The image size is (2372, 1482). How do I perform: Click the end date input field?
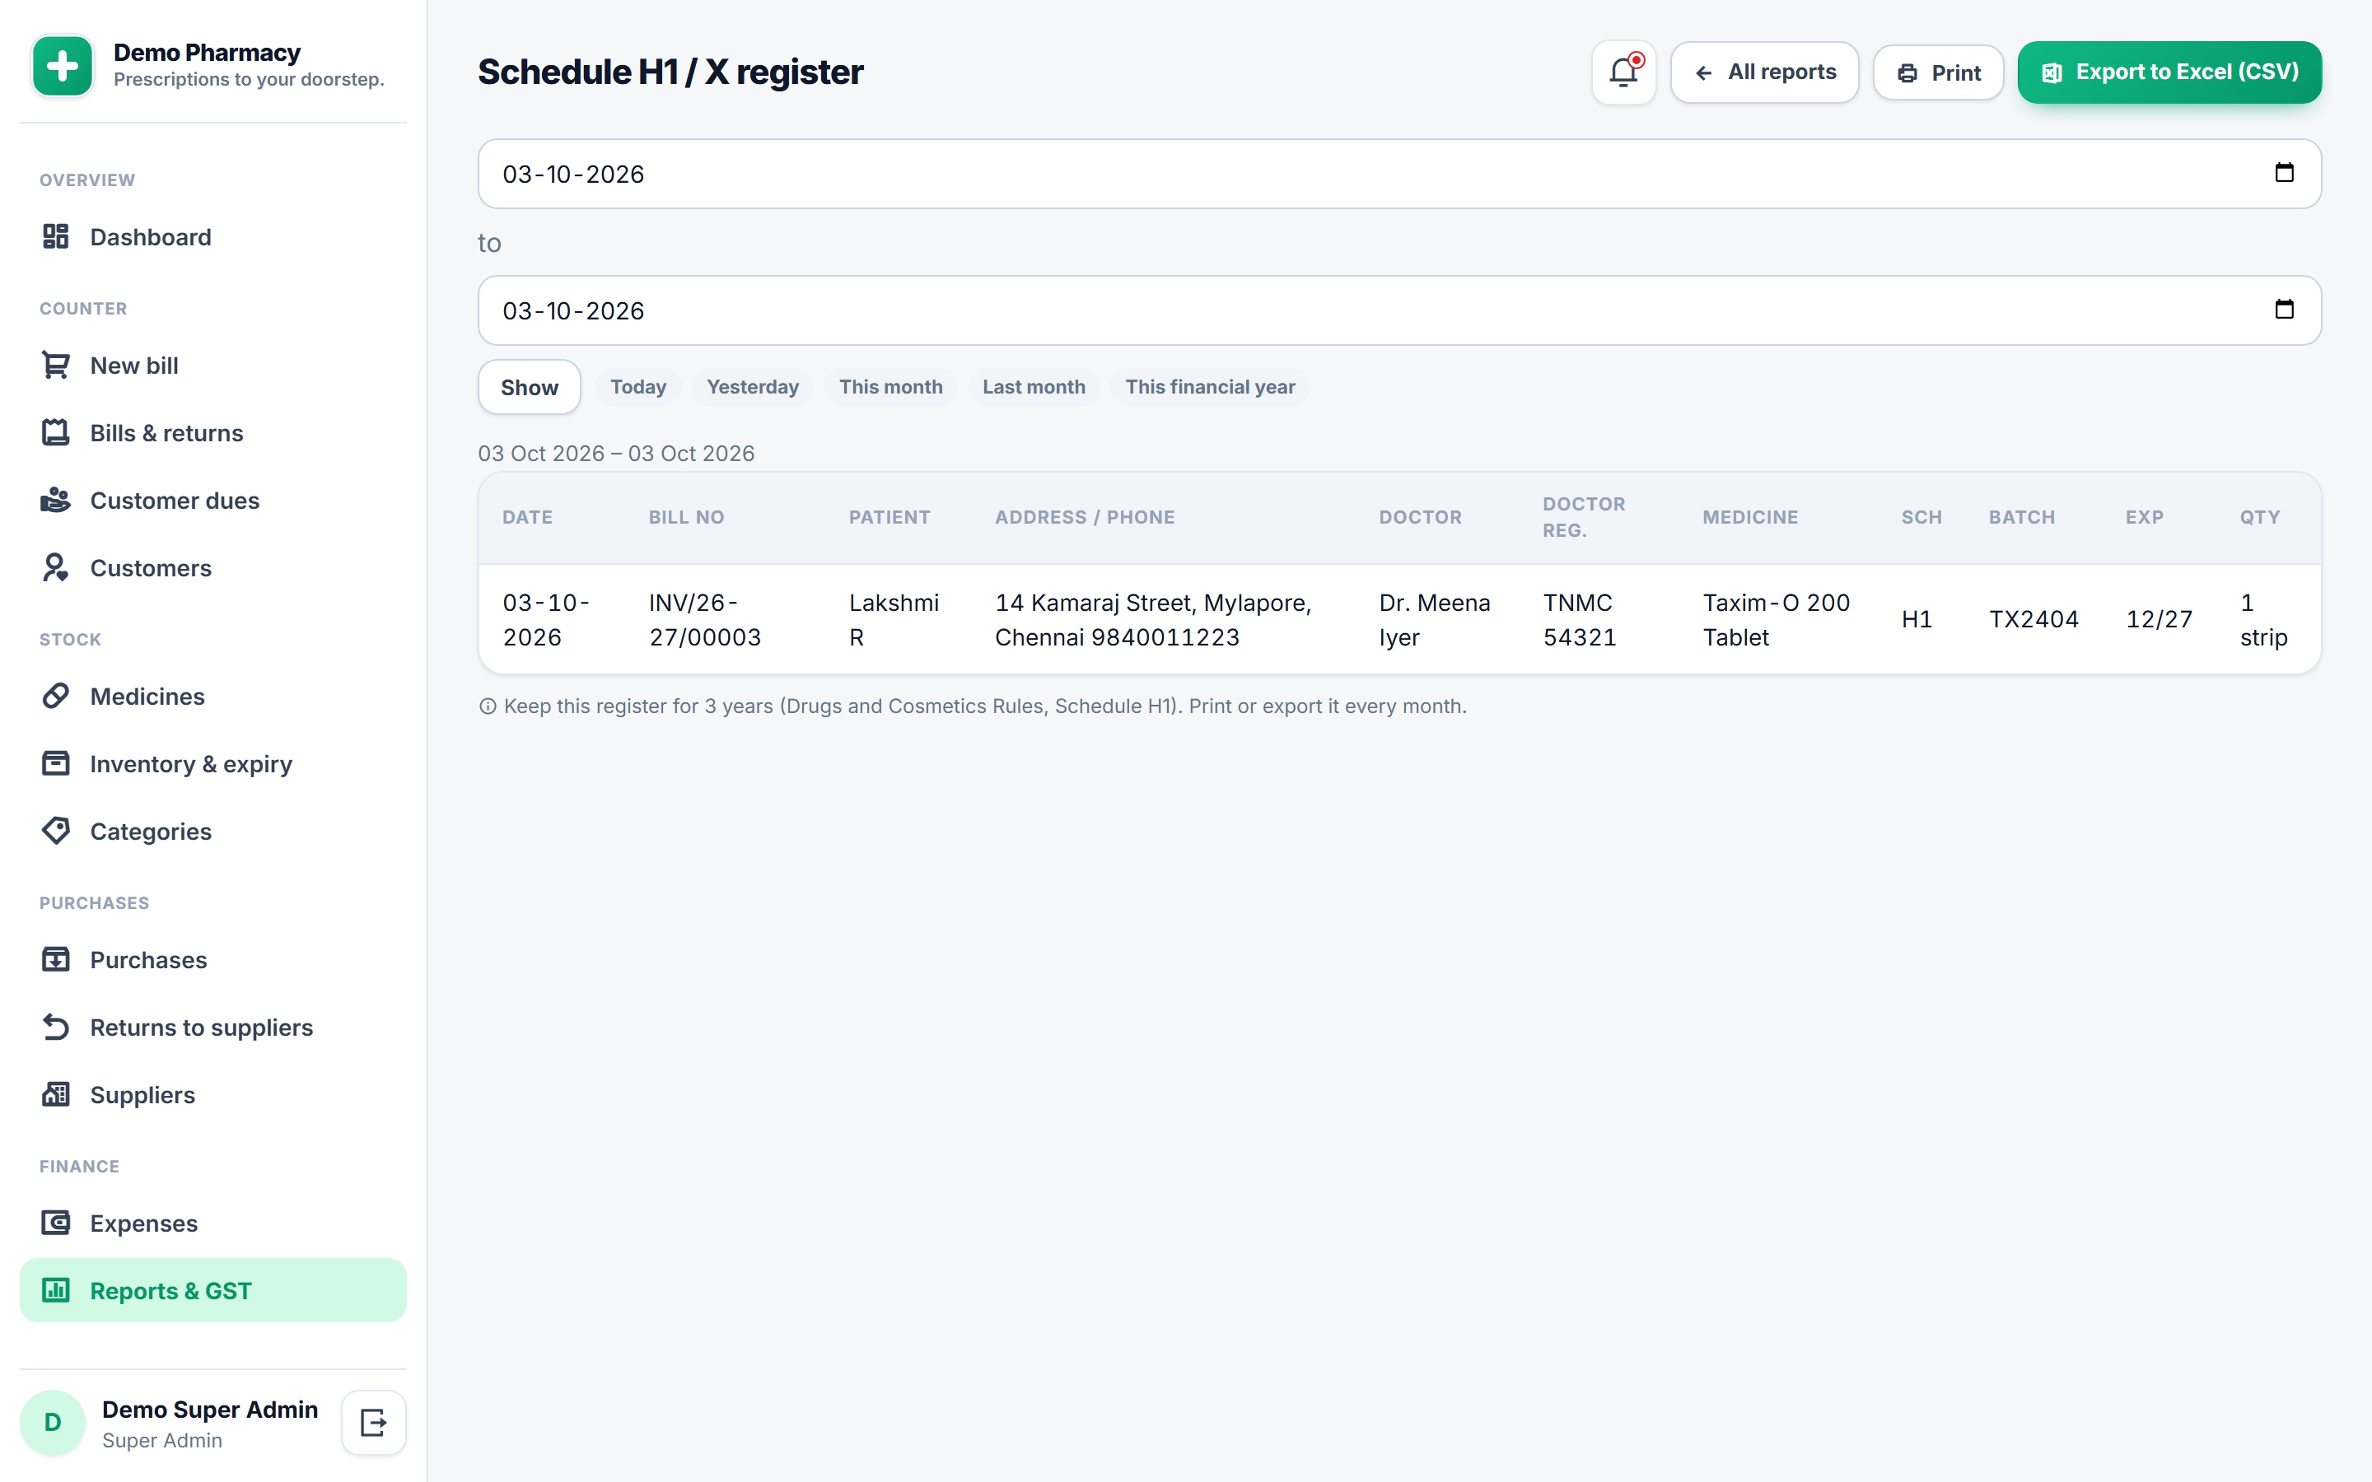pyautogui.click(x=1398, y=310)
